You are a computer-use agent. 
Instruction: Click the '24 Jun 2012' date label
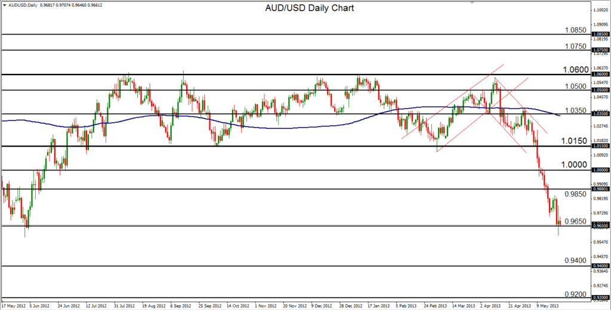click(x=69, y=306)
